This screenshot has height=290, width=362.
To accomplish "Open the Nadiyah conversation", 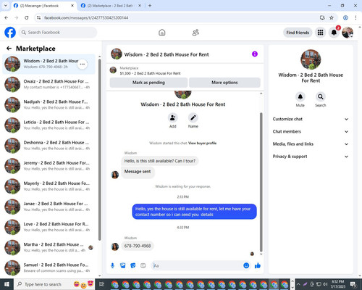I will tap(49, 104).
